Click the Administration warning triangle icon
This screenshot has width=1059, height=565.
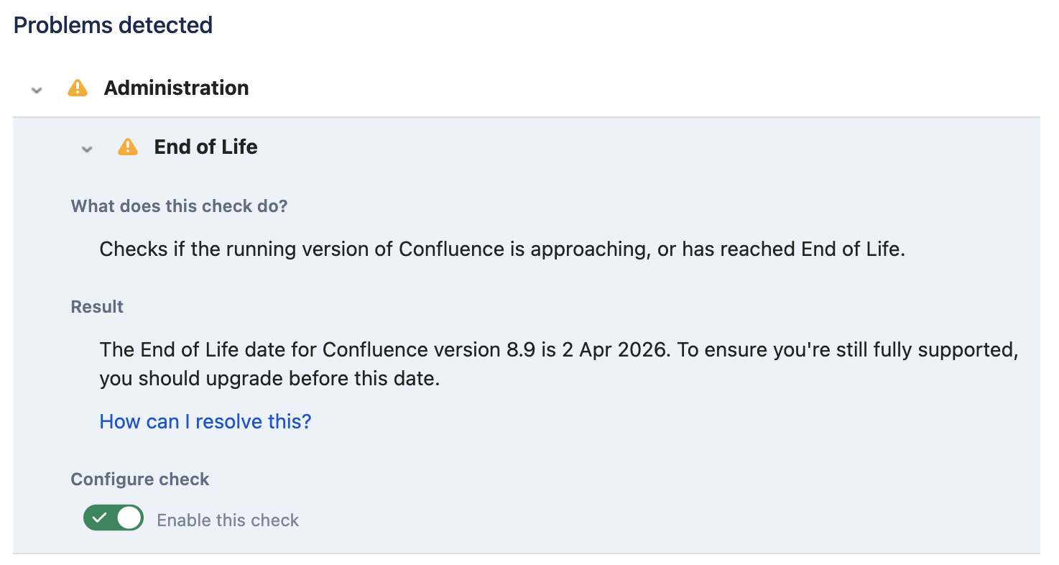(x=77, y=88)
